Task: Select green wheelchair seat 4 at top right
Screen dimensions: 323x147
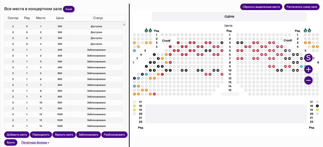Action: [309, 31]
